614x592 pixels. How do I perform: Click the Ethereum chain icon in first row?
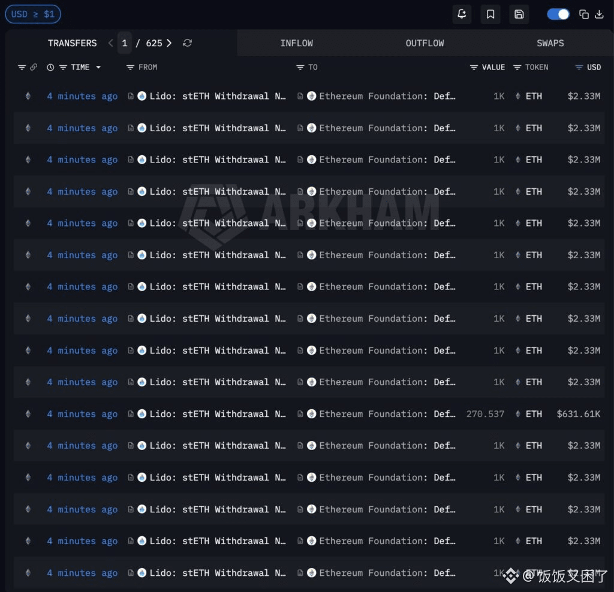(x=28, y=96)
